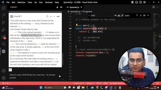
Task: Open the Extensions view with badge
Action: point(4,37)
